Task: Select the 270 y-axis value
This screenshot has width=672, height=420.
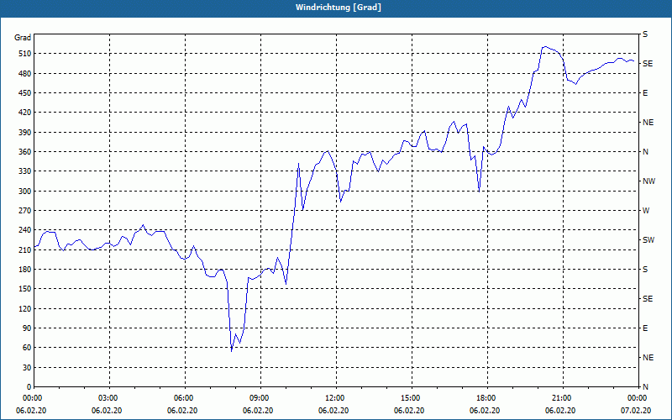Action: [24, 211]
